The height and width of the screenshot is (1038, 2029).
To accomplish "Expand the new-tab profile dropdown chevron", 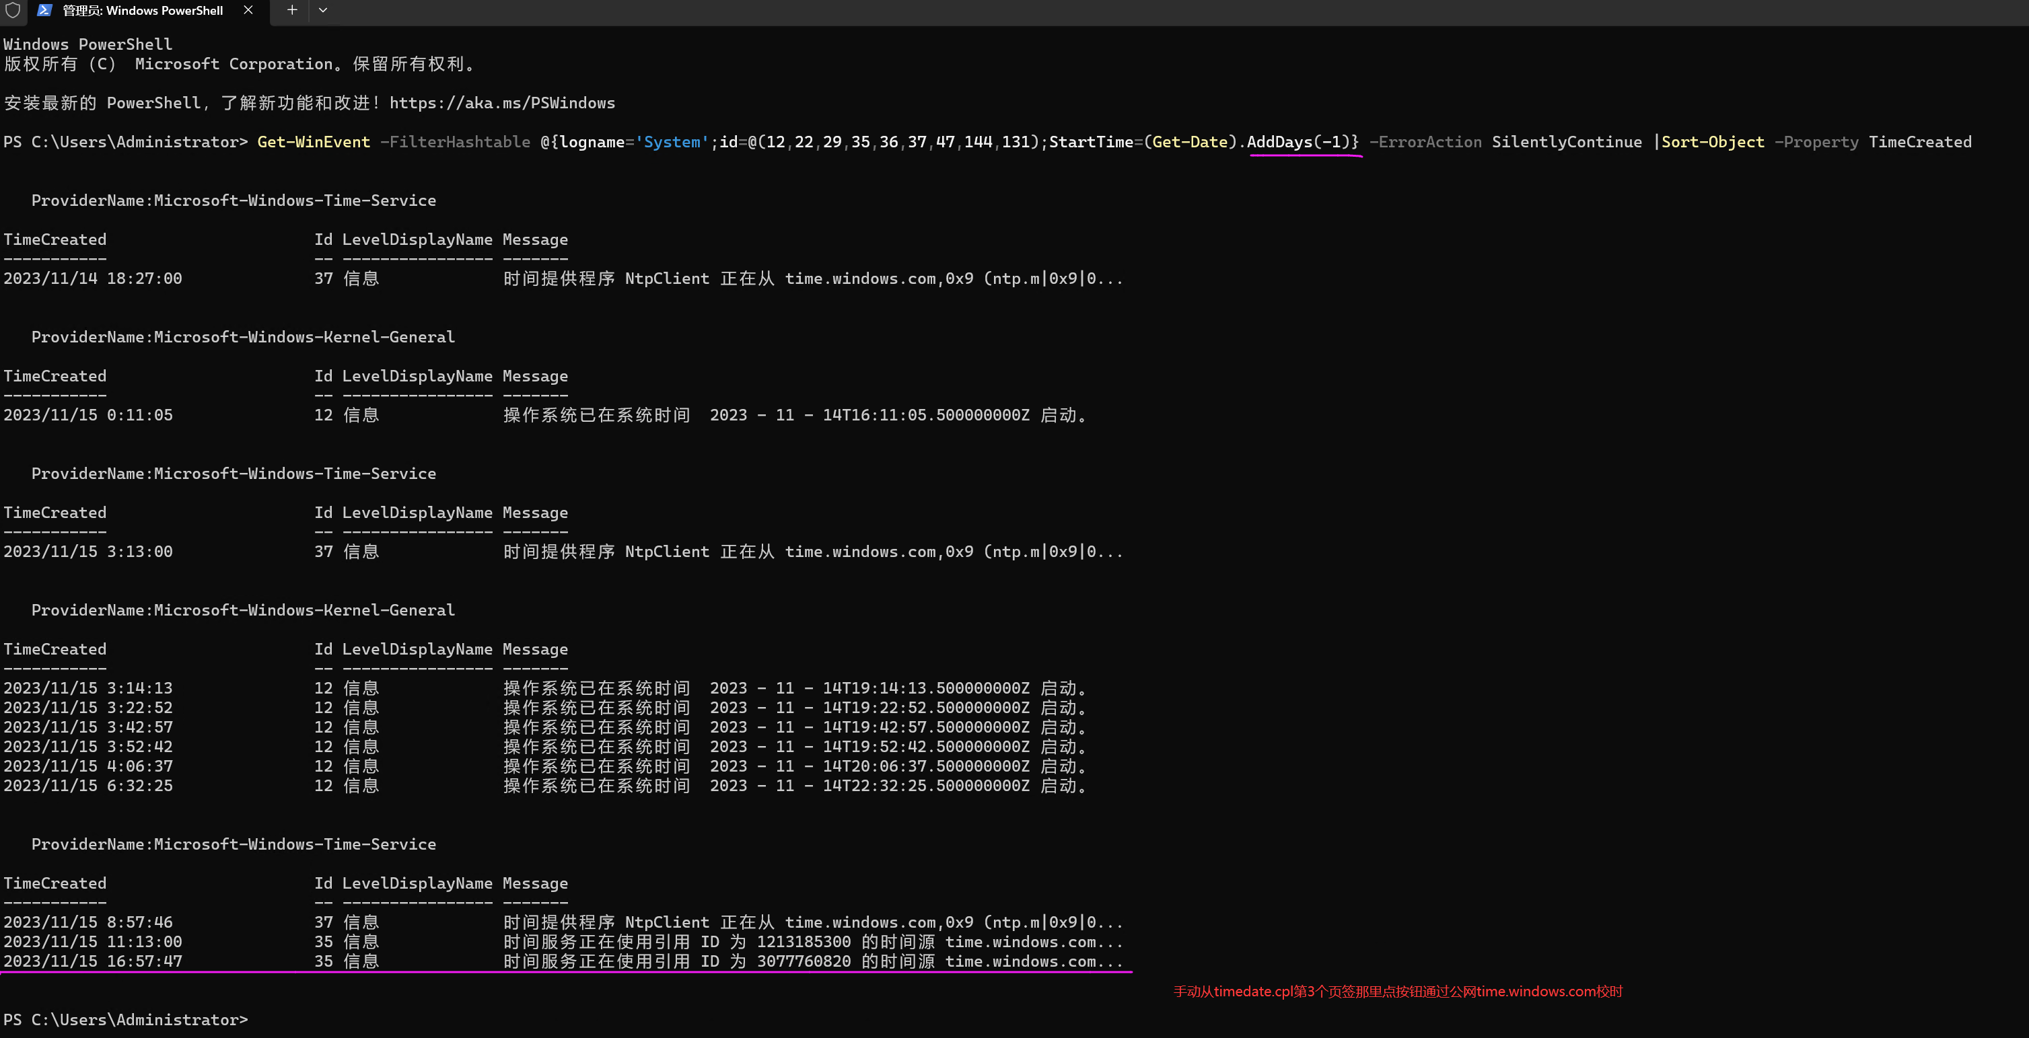I will [x=323, y=10].
